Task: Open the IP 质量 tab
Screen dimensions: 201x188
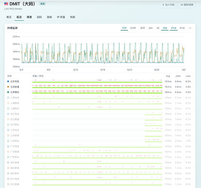Action: pyautogui.click(x=61, y=17)
